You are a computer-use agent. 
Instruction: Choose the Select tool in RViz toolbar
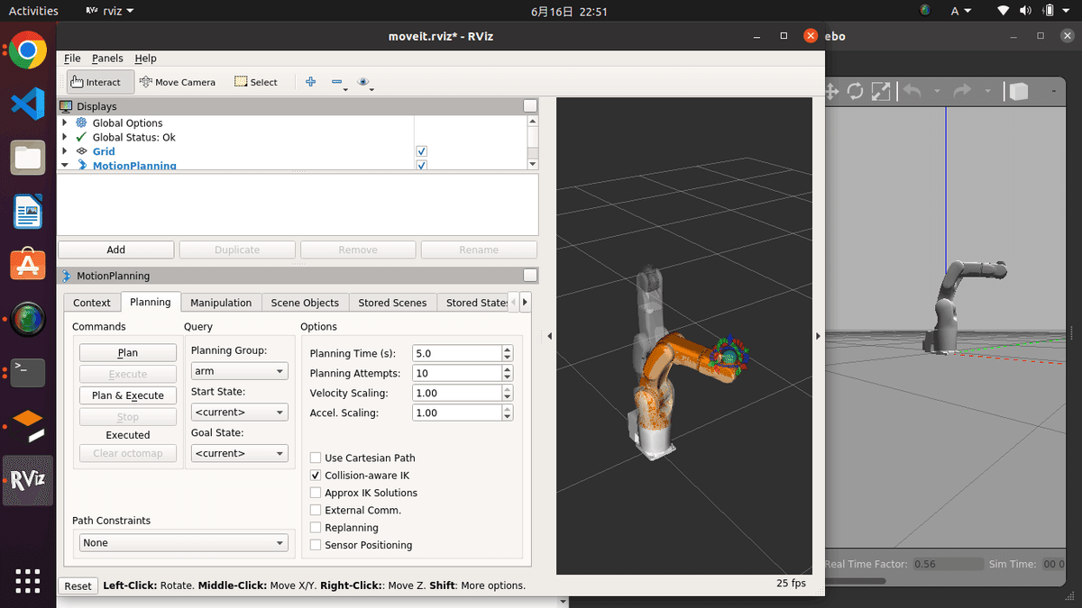256,82
